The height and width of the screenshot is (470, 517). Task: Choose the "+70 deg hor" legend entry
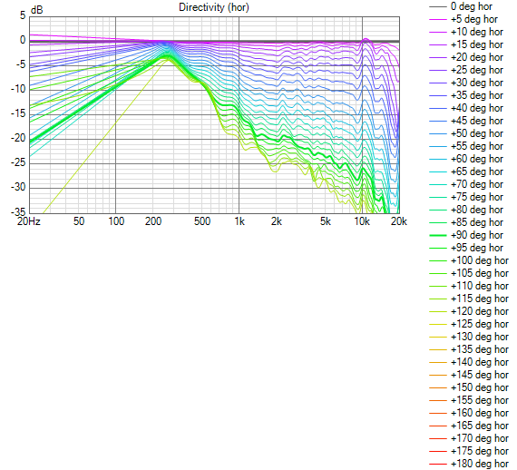pyautogui.click(x=466, y=184)
